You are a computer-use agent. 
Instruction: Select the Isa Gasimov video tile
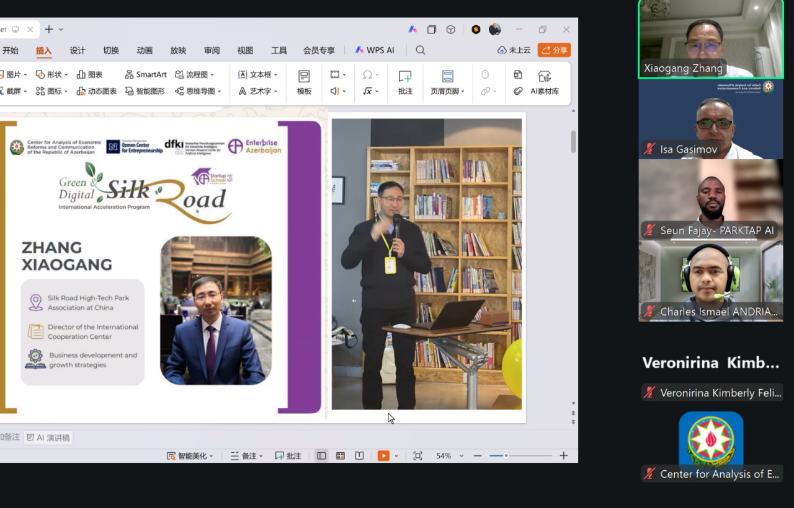[711, 119]
